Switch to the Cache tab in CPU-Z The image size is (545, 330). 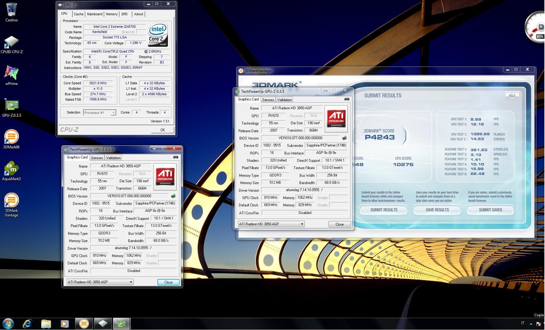(x=79, y=14)
